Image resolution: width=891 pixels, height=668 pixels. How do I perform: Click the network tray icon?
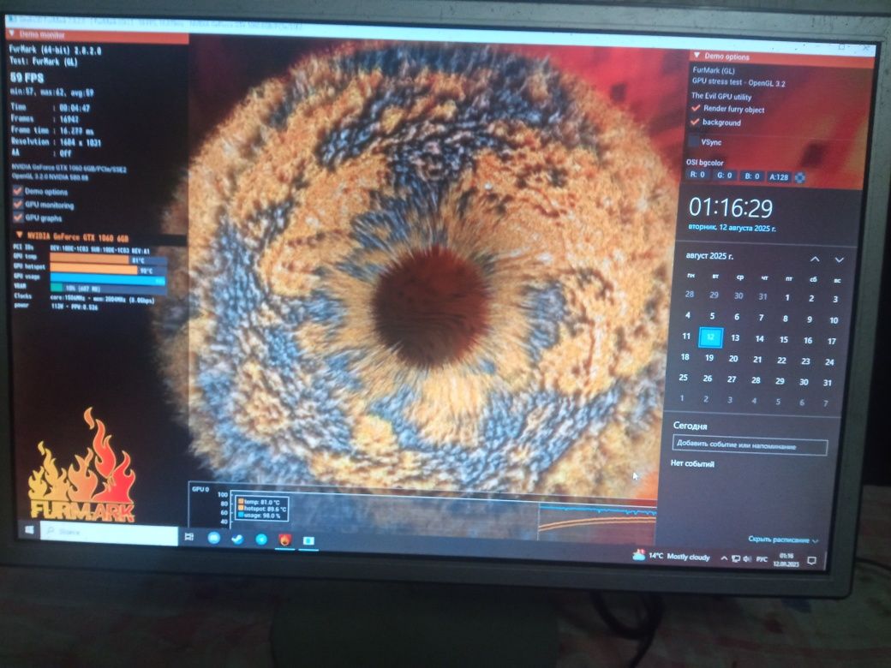[x=735, y=559]
